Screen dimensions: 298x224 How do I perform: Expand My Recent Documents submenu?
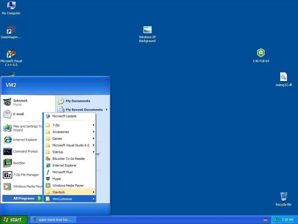tap(83, 110)
